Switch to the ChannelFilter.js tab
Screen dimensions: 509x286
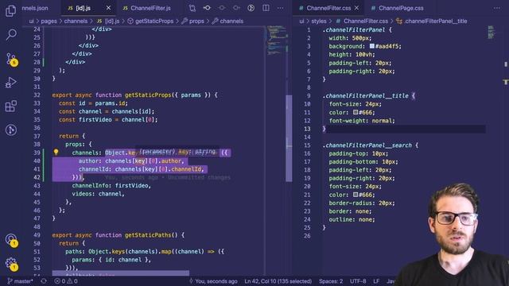[x=147, y=8]
